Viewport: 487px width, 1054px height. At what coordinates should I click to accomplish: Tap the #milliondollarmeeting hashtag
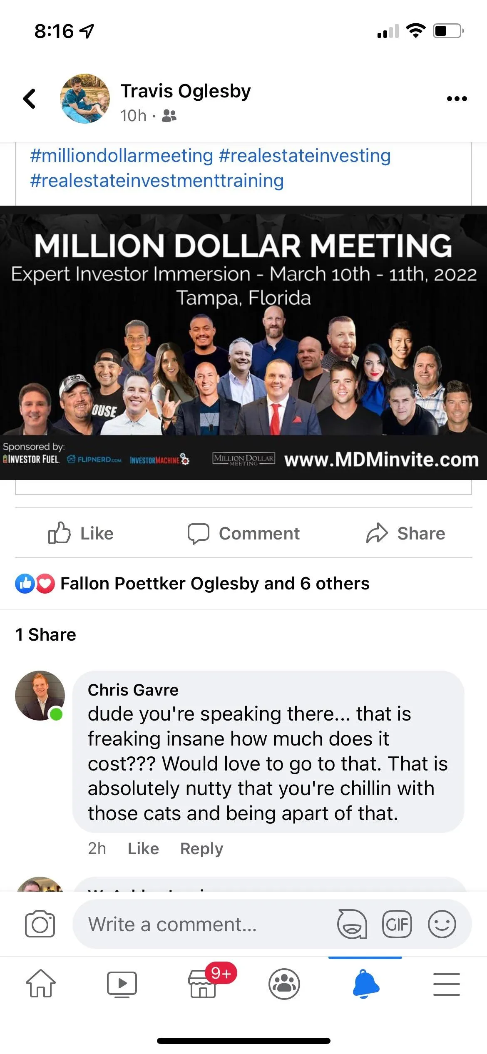pyautogui.click(x=122, y=156)
